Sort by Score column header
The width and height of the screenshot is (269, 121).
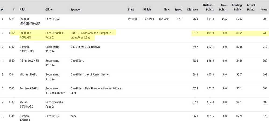pos(263,10)
